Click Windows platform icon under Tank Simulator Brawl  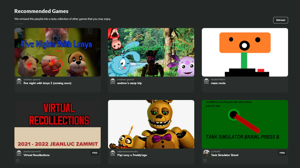click(x=205, y=161)
